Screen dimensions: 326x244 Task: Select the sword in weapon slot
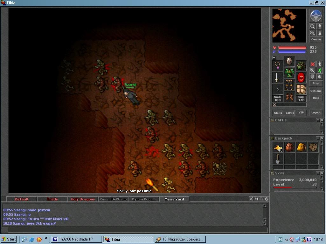pyautogui.click(x=277, y=78)
